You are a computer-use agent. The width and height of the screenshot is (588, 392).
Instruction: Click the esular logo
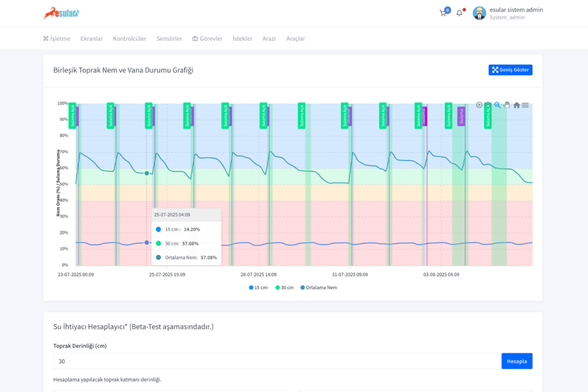[x=61, y=13]
